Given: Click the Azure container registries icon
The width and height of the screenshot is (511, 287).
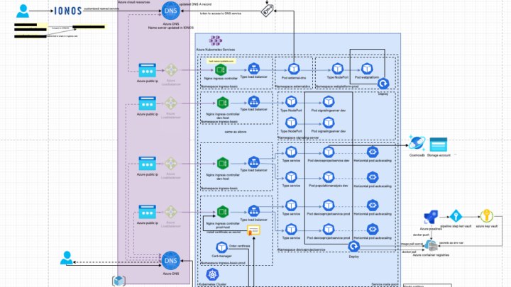Looking at the screenshot, I should [x=430, y=244].
